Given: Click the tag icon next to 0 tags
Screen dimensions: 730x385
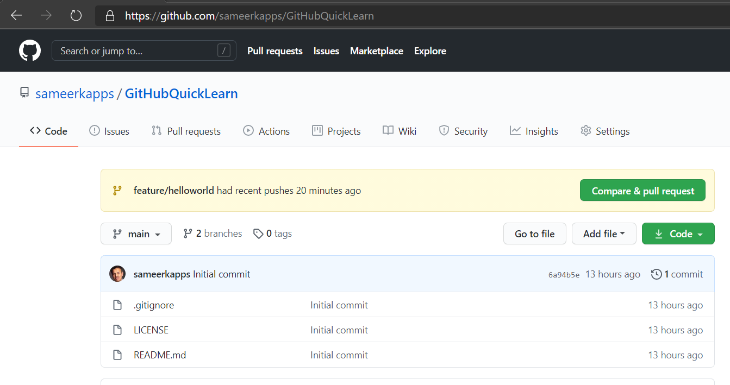Looking at the screenshot, I should click(258, 233).
